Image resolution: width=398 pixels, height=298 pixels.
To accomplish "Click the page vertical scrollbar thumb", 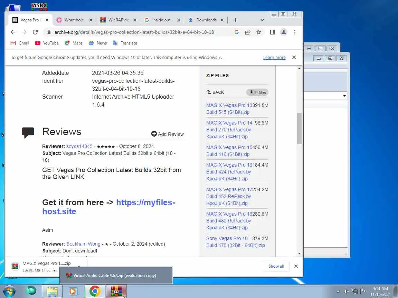I will (x=299, y=128).
